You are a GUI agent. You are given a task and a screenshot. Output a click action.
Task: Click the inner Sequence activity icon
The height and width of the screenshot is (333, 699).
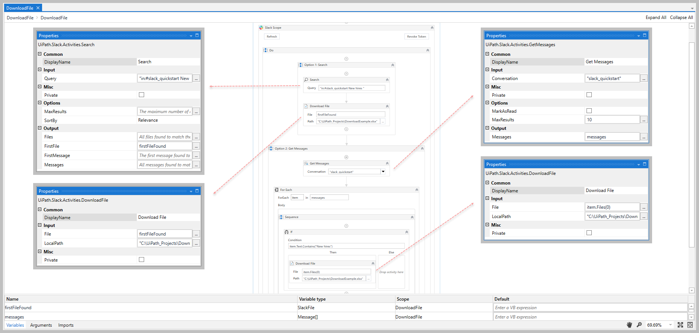281,217
